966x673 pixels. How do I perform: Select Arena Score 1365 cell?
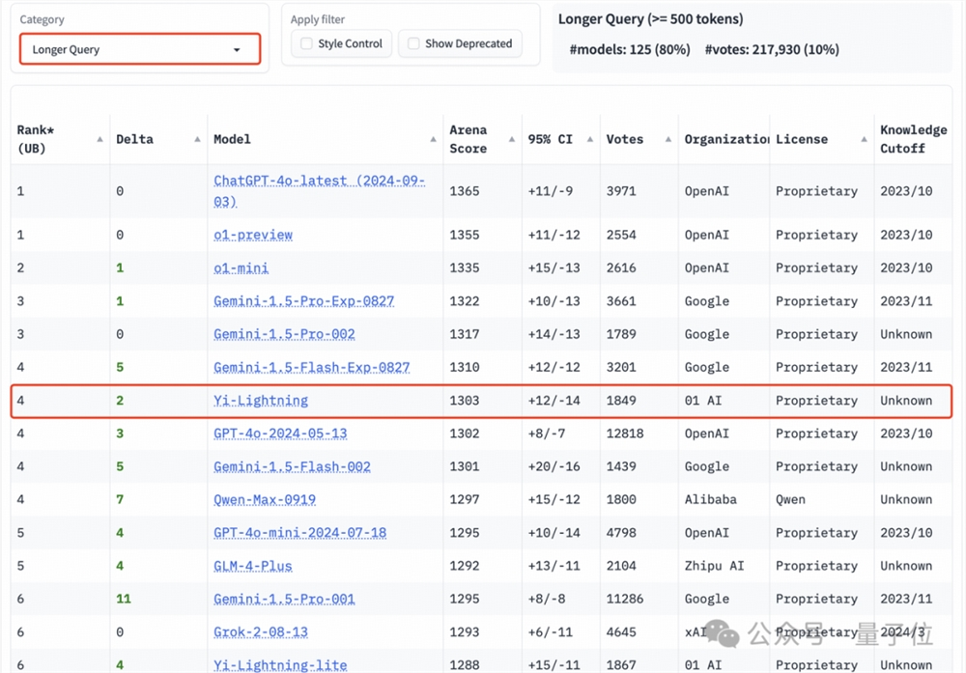[x=464, y=191]
